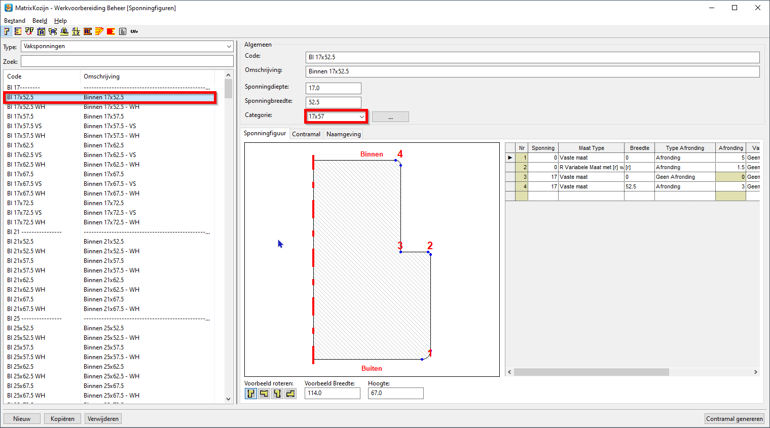The height and width of the screenshot is (428, 770).
Task: Open the profielen beheer toolbar icon
Action: [17, 31]
